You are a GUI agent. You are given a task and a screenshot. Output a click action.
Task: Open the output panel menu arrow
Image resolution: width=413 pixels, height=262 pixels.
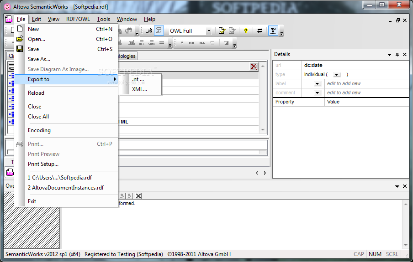click(x=397, y=186)
